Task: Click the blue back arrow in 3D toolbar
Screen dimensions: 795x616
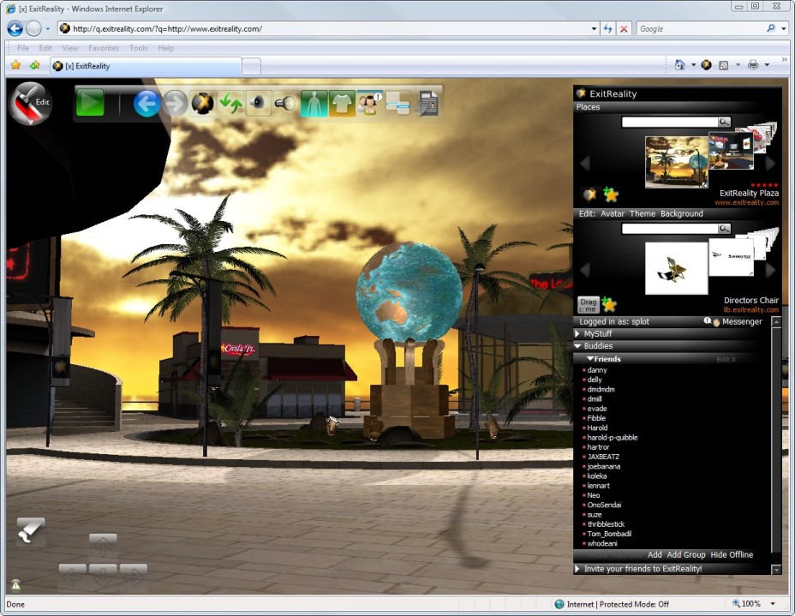Action: [147, 104]
